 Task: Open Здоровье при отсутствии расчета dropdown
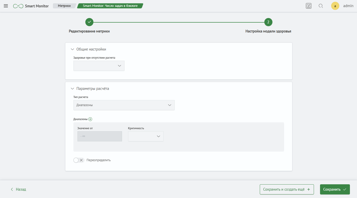pyautogui.click(x=99, y=66)
